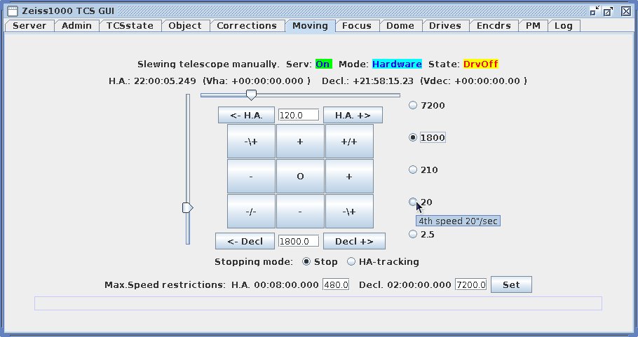Click the '+/+' diagonal move button
638x337 pixels.
(x=349, y=142)
